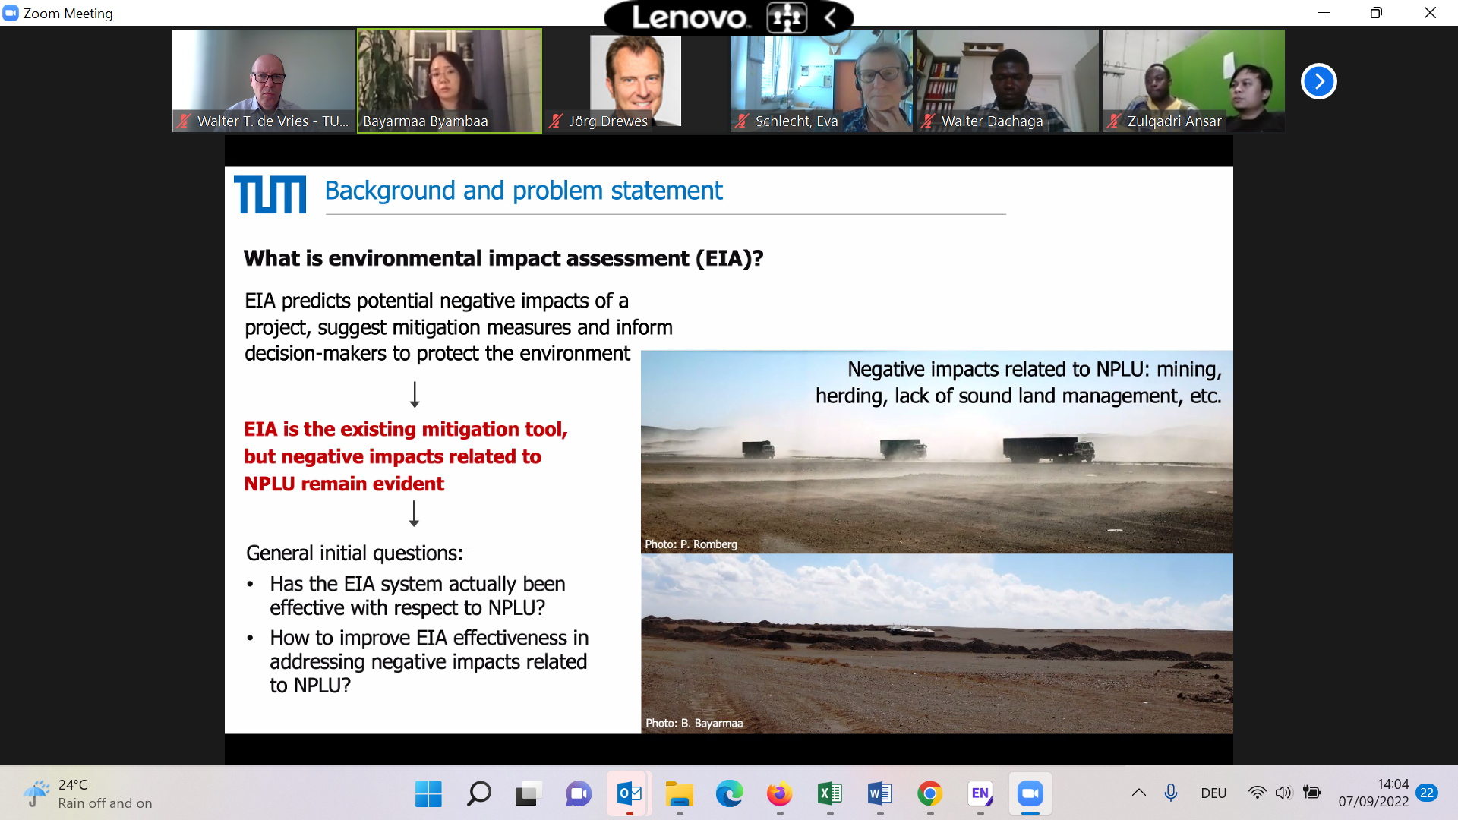This screenshot has height=820, width=1458.
Task: Click the photo credited to P. Romberg
Action: [x=936, y=452]
